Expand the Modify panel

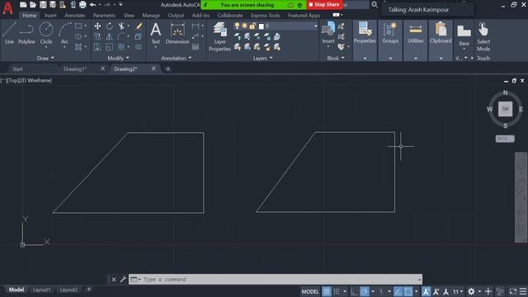pyautogui.click(x=118, y=59)
